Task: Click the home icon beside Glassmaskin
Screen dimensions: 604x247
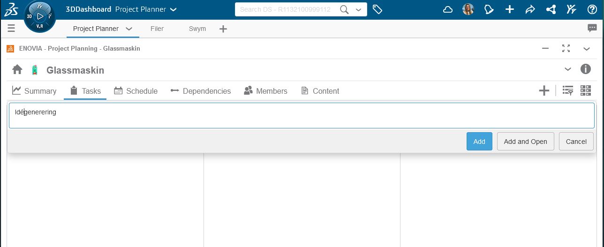Action: point(17,70)
